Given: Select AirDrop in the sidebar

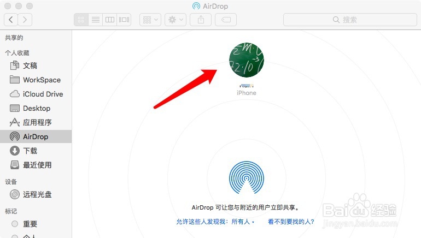Looking at the screenshot, I should (36, 136).
